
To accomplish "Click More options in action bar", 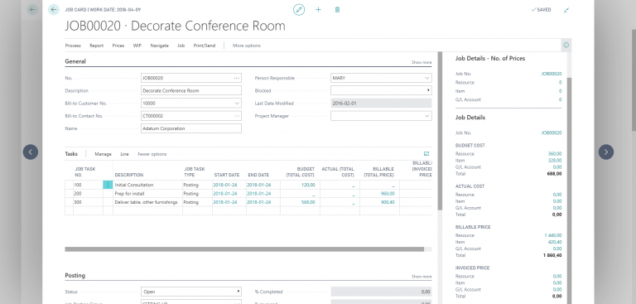I will [x=247, y=46].
